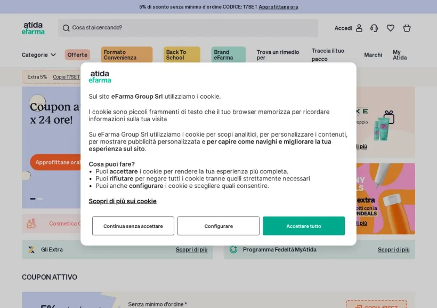This screenshot has height=308, width=437.
Task: Click 'Scopri di più' next to Gli Extra
Action: 191,250
